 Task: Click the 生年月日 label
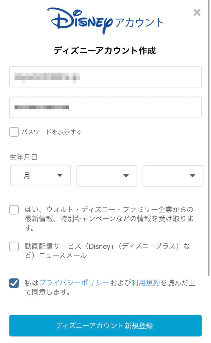23,157
